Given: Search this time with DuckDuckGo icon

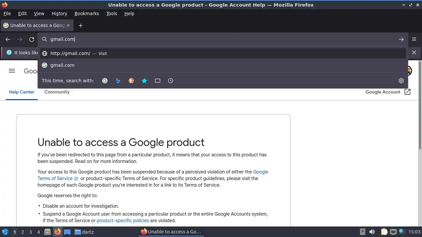Looking at the screenshot, I should tap(131, 81).
